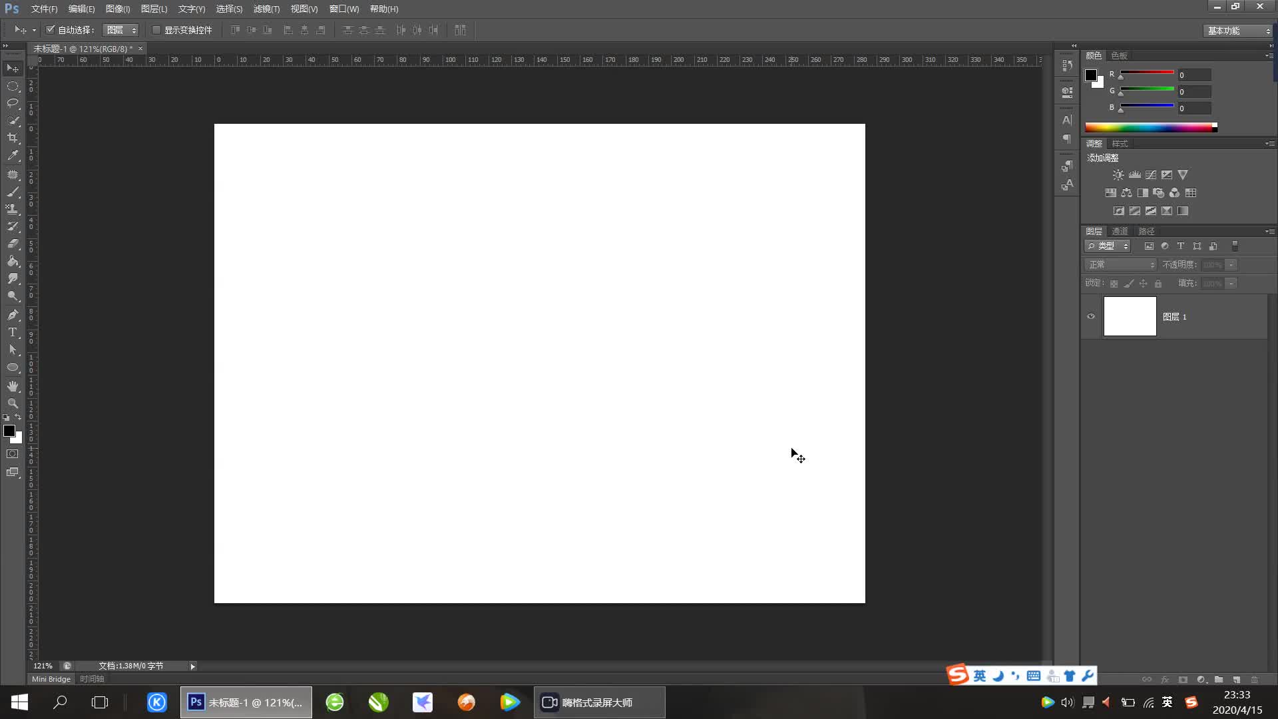
Task: Select the Pen tool
Action: point(13,315)
